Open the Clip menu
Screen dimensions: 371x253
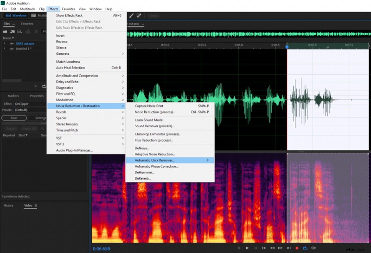[x=42, y=9]
